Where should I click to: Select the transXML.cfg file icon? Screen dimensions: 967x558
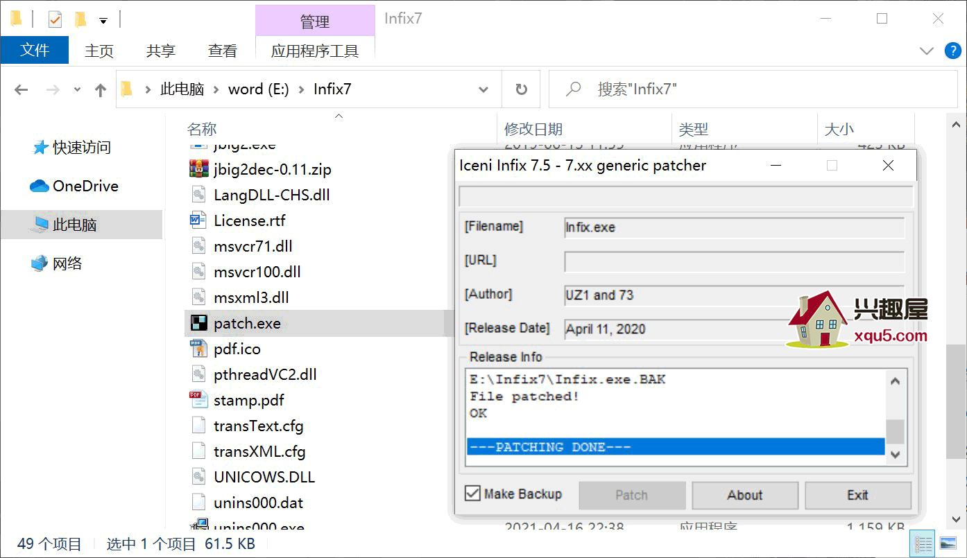click(198, 451)
